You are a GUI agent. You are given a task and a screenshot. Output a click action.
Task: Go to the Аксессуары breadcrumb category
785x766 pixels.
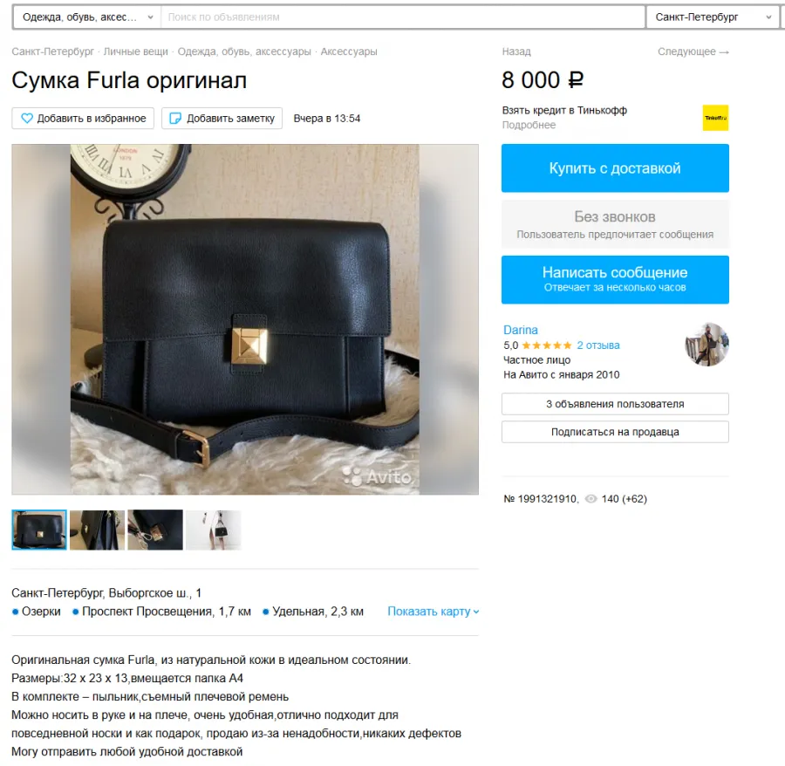coord(349,51)
